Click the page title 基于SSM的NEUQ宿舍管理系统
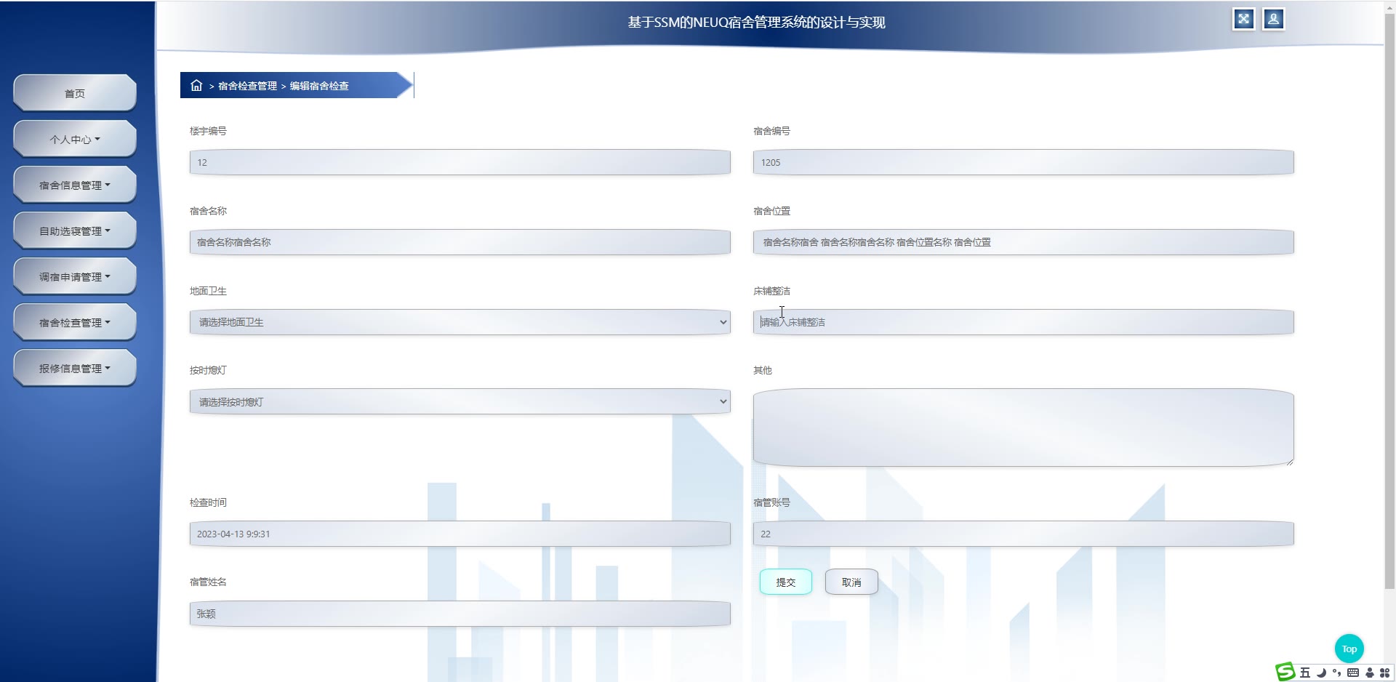 756,23
